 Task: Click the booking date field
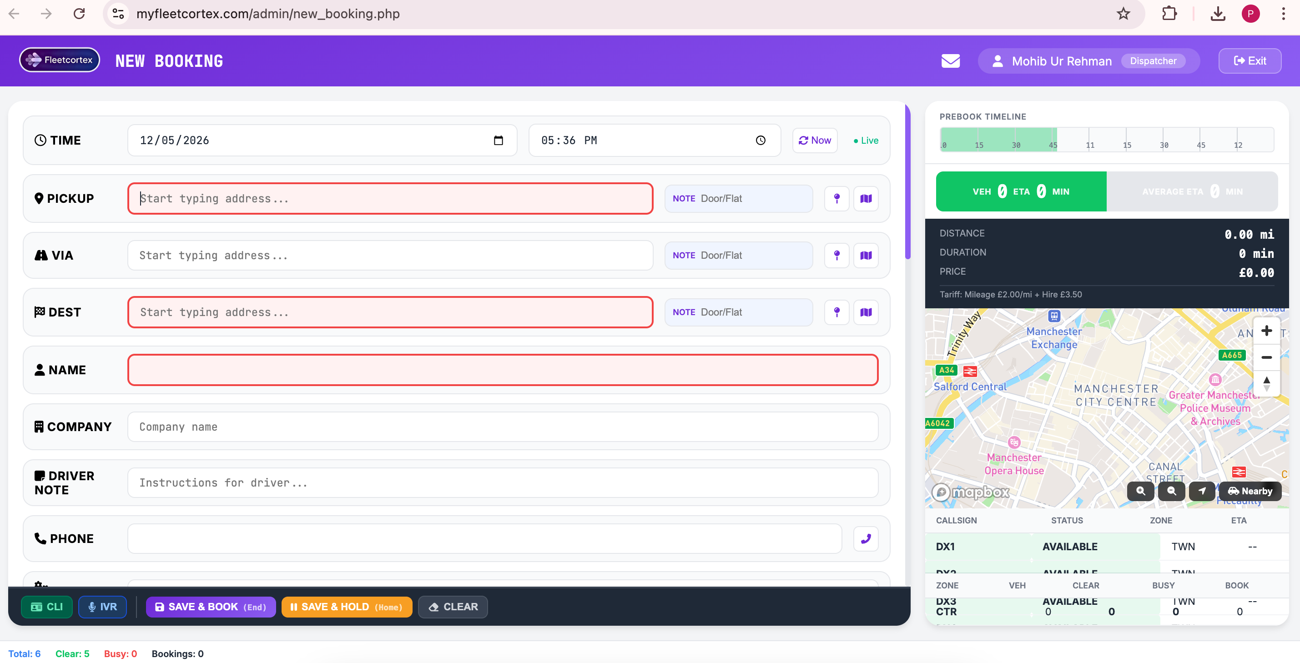pyautogui.click(x=322, y=140)
